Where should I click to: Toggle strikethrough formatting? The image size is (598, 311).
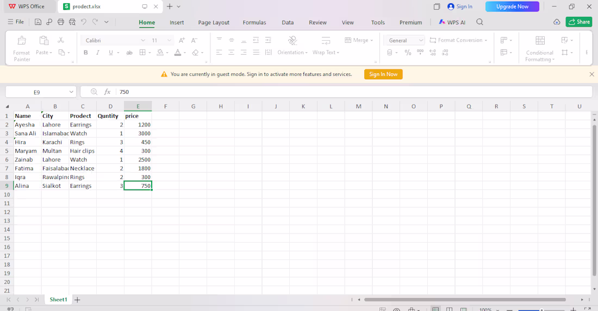point(129,53)
